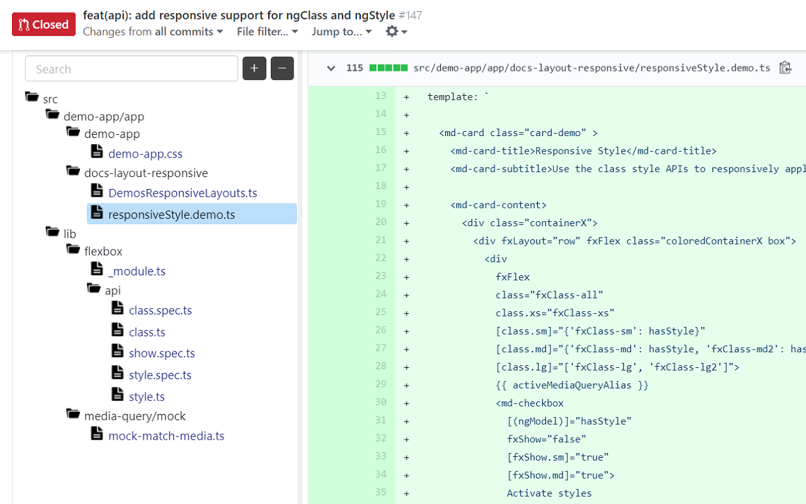Open style.spec.ts file
The height and width of the screenshot is (504, 806).
tap(160, 375)
